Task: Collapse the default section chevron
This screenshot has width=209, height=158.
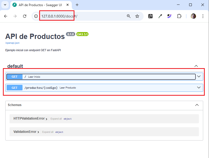Action: [x=196, y=66]
